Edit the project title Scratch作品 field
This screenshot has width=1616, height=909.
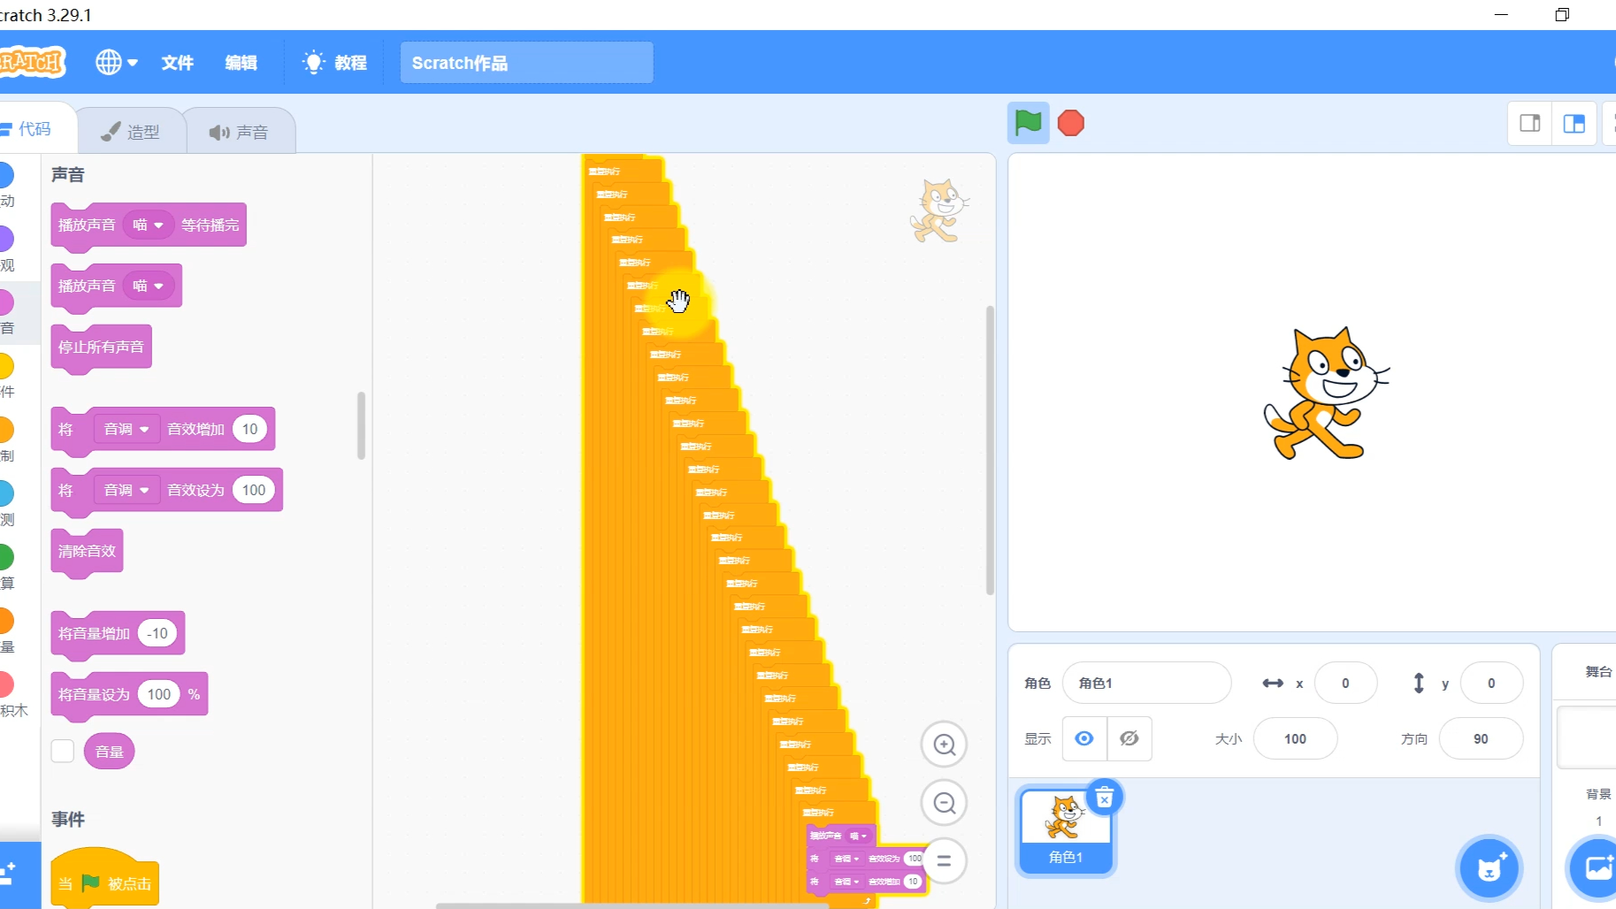526,63
